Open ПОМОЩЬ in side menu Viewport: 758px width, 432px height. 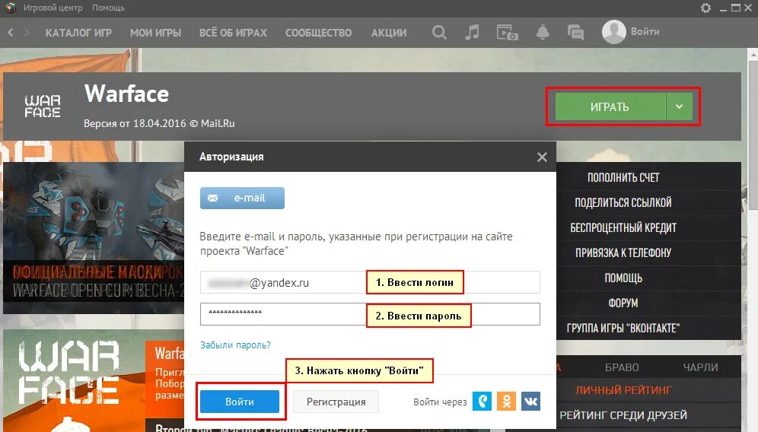click(x=623, y=278)
